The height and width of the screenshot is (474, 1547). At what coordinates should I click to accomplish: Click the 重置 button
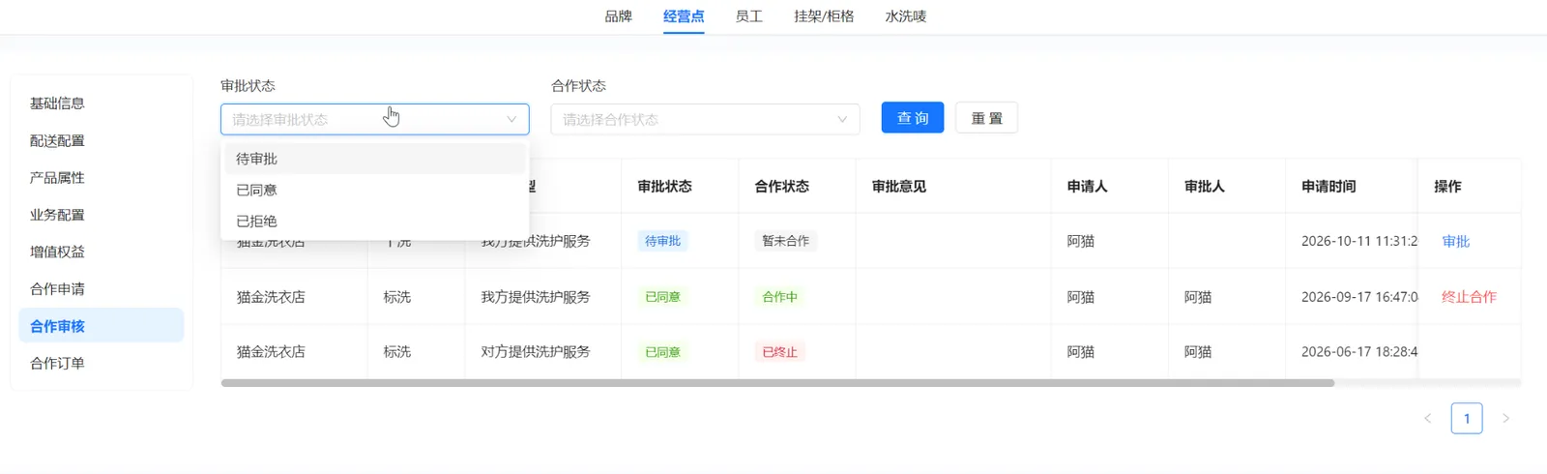(986, 118)
